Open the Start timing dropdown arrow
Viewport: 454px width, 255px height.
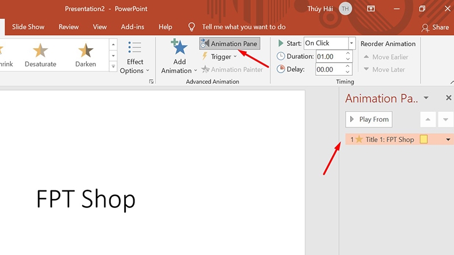point(351,44)
